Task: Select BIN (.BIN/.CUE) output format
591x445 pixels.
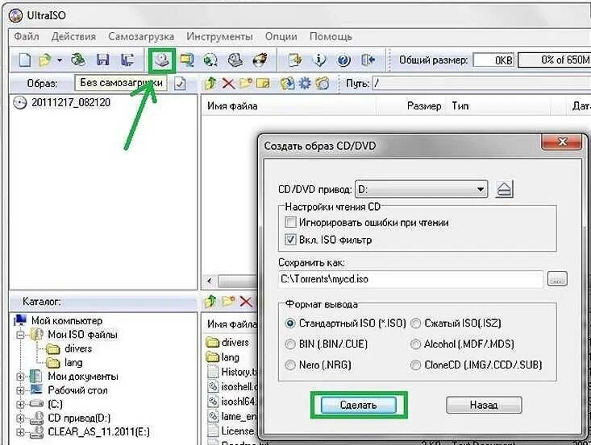Action: click(289, 344)
